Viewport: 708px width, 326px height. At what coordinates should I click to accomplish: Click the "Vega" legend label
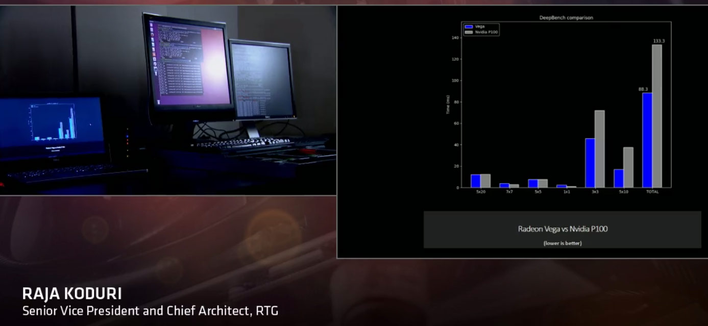[479, 26]
